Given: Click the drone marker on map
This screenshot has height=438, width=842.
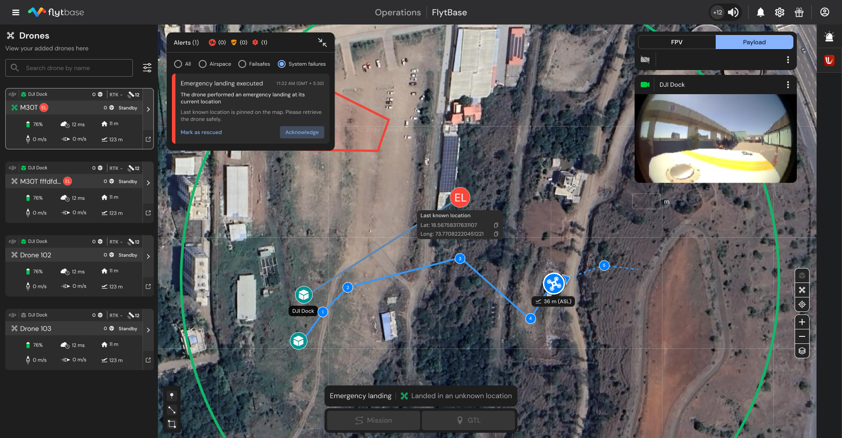Looking at the screenshot, I should tap(554, 284).
